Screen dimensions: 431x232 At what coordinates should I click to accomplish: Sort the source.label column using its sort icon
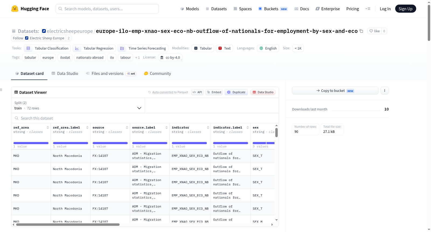pos(166,127)
